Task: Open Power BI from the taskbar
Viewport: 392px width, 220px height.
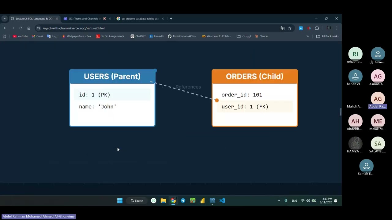Action: point(202,201)
